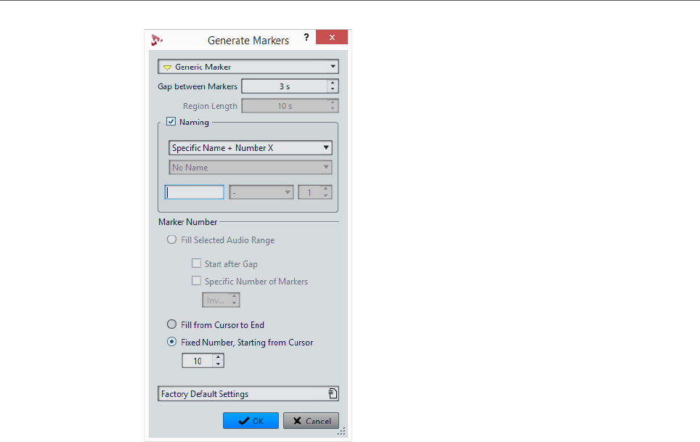Select Fixed Number, Starting from Cursor option
Image resolution: width=700 pixels, height=442 pixels.
171,342
